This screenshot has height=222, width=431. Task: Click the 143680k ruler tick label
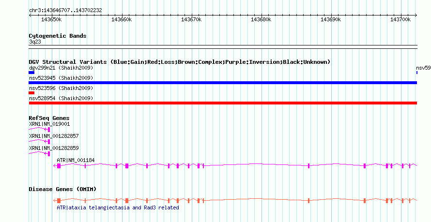pyautogui.click(x=261, y=20)
